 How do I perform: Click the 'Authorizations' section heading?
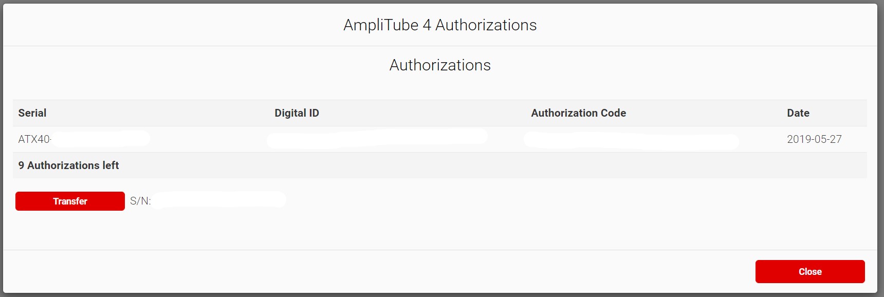pyautogui.click(x=440, y=65)
